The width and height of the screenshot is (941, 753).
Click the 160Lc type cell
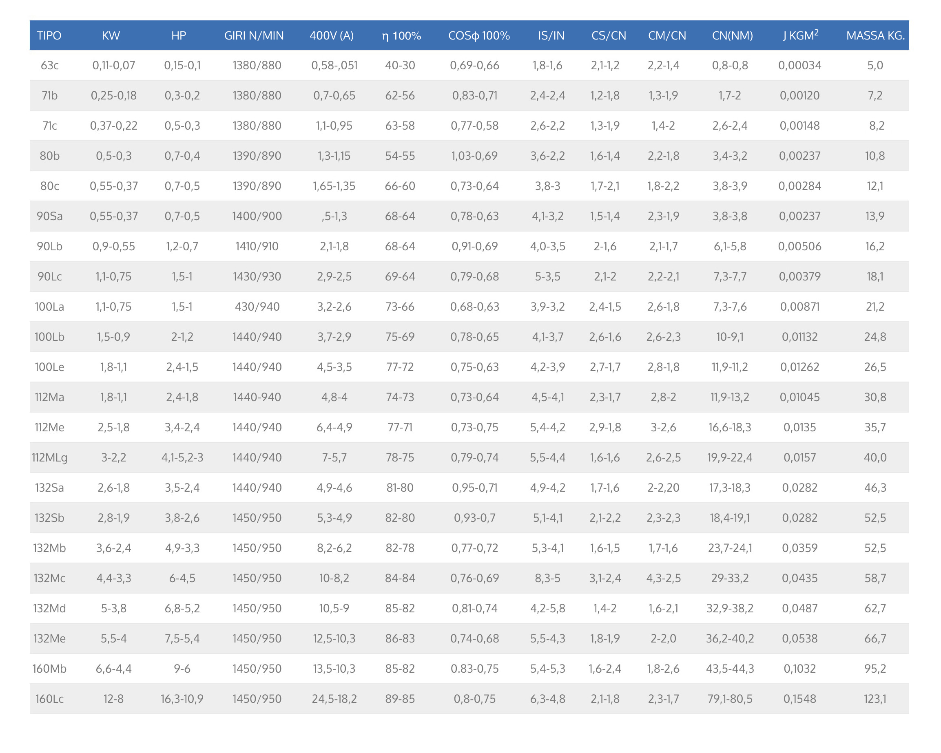coord(50,699)
